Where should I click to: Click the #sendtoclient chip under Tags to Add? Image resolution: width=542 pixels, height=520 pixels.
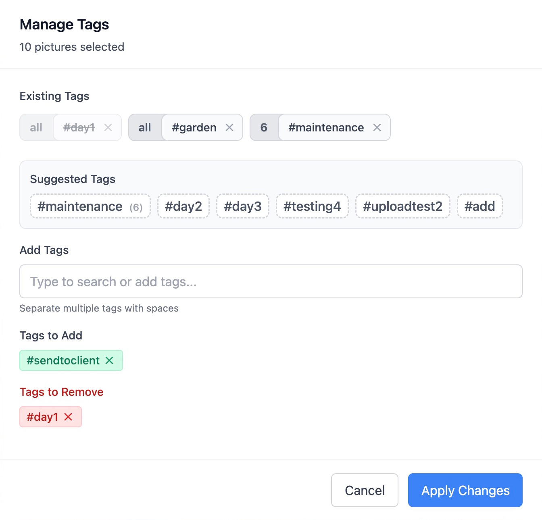(63, 360)
